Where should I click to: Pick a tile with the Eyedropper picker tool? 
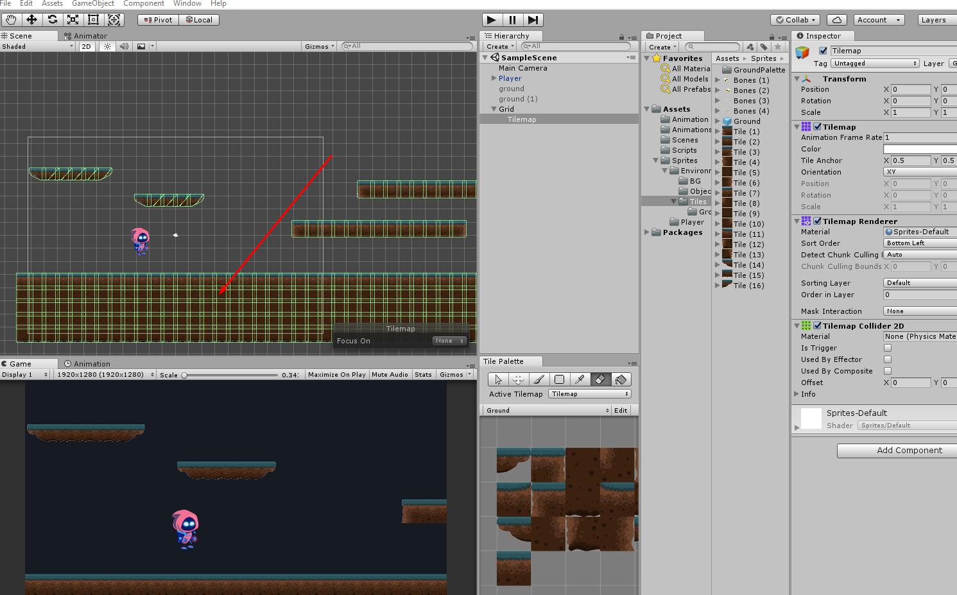[580, 379]
